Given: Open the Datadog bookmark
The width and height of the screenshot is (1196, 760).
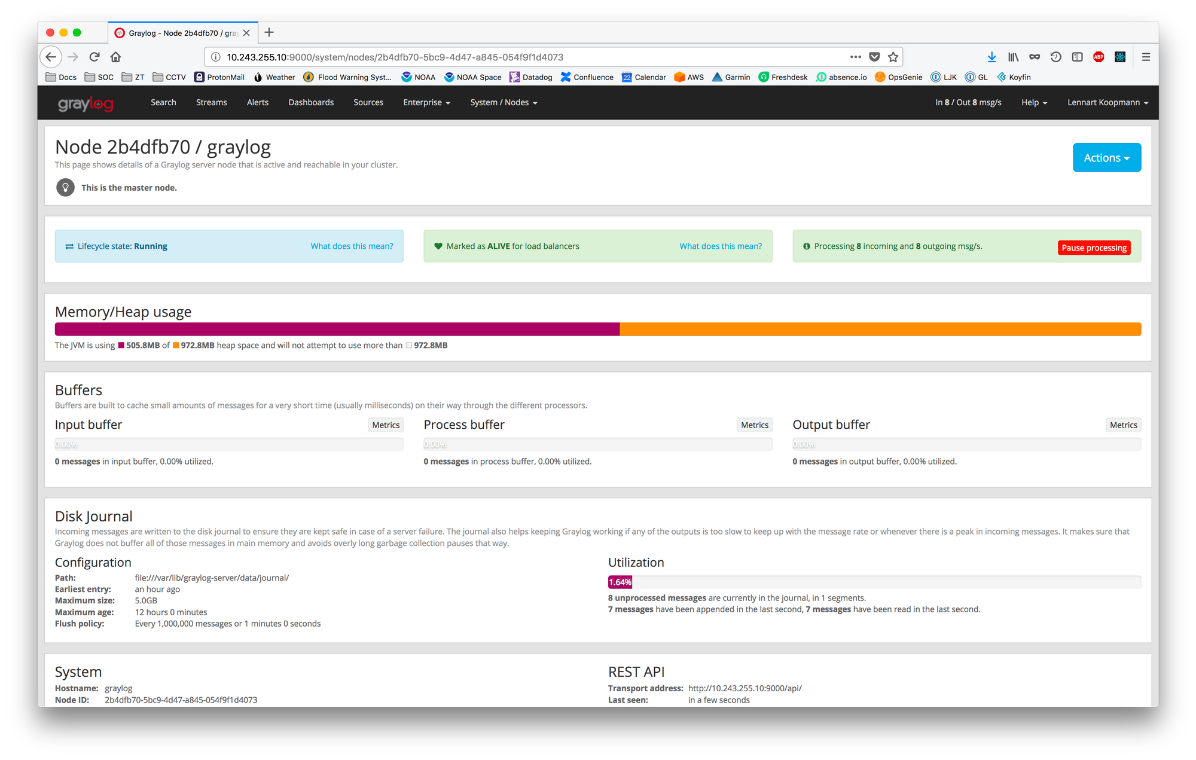Looking at the screenshot, I should click(x=531, y=77).
